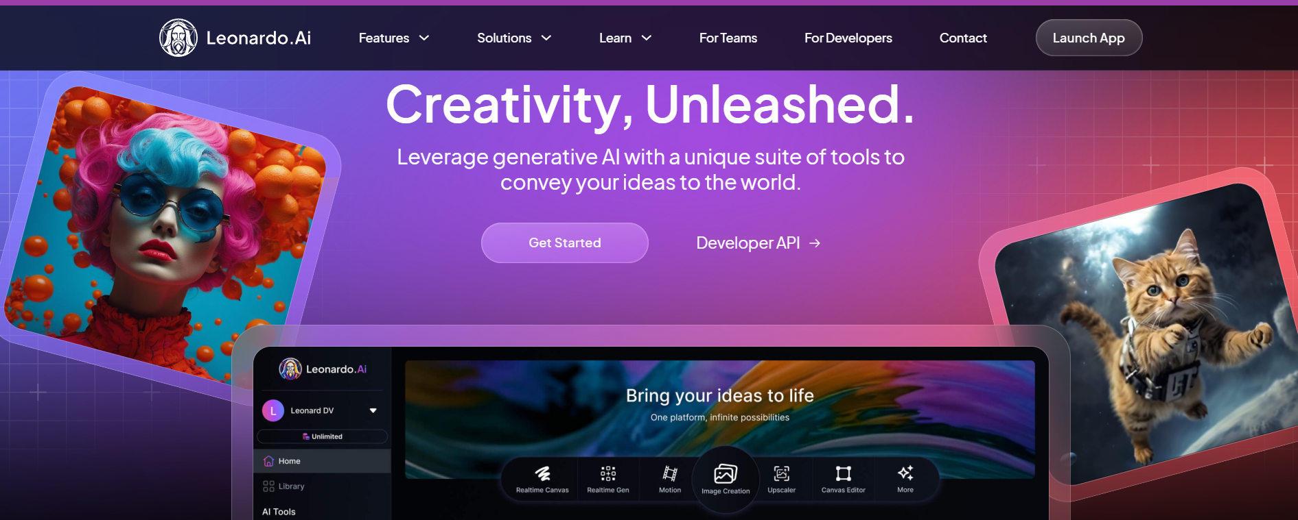Select the Realtime Gen icon
This screenshot has height=520, width=1298.
point(608,473)
